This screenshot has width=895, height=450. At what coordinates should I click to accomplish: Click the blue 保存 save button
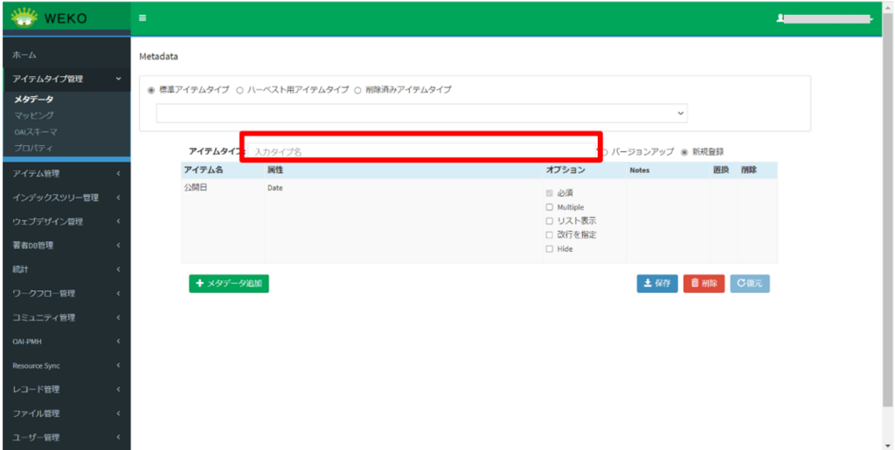[x=656, y=283]
